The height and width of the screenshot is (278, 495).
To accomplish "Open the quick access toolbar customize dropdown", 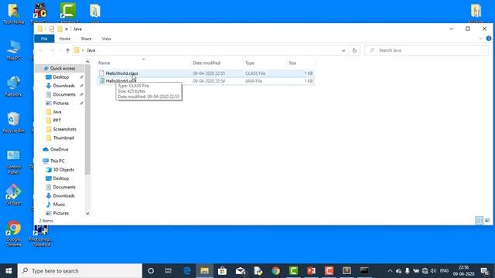I will click(x=67, y=29).
